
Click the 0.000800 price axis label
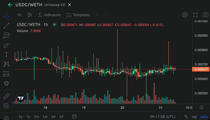tap(201, 50)
